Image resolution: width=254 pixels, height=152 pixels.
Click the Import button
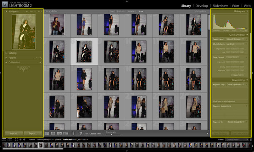pyautogui.click(x=14, y=133)
